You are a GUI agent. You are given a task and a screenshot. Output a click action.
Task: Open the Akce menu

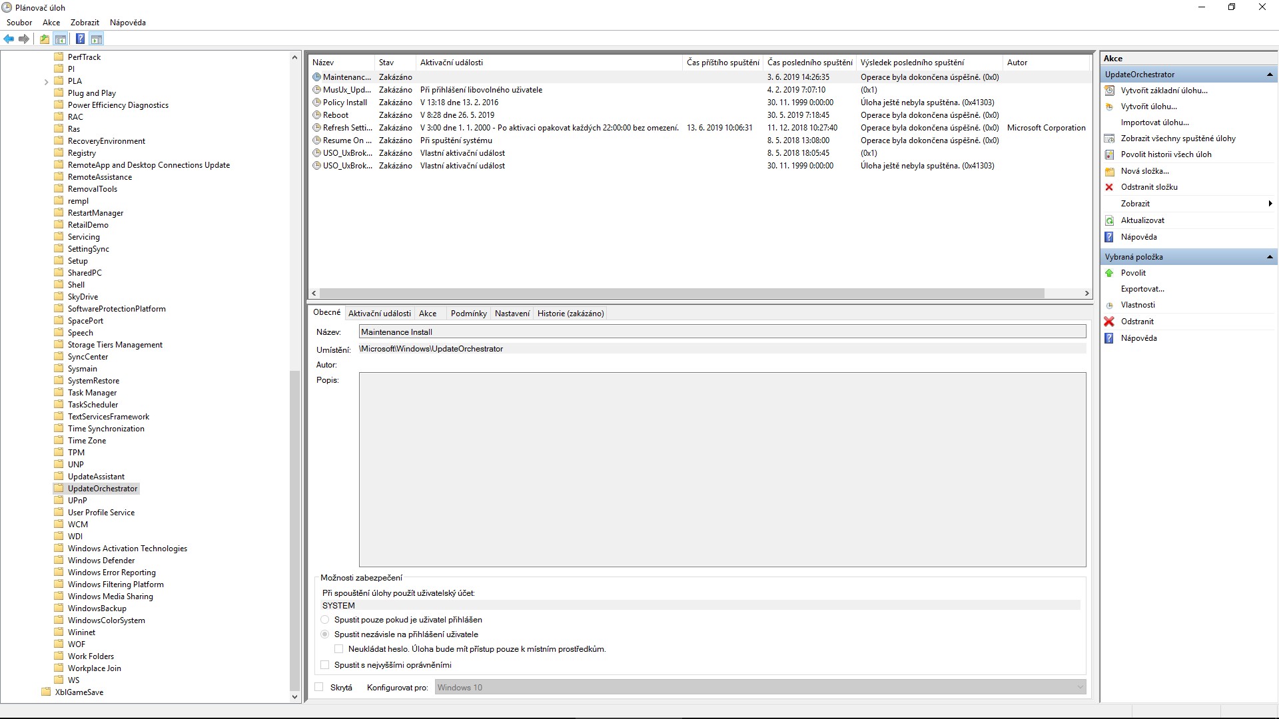(51, 23)
